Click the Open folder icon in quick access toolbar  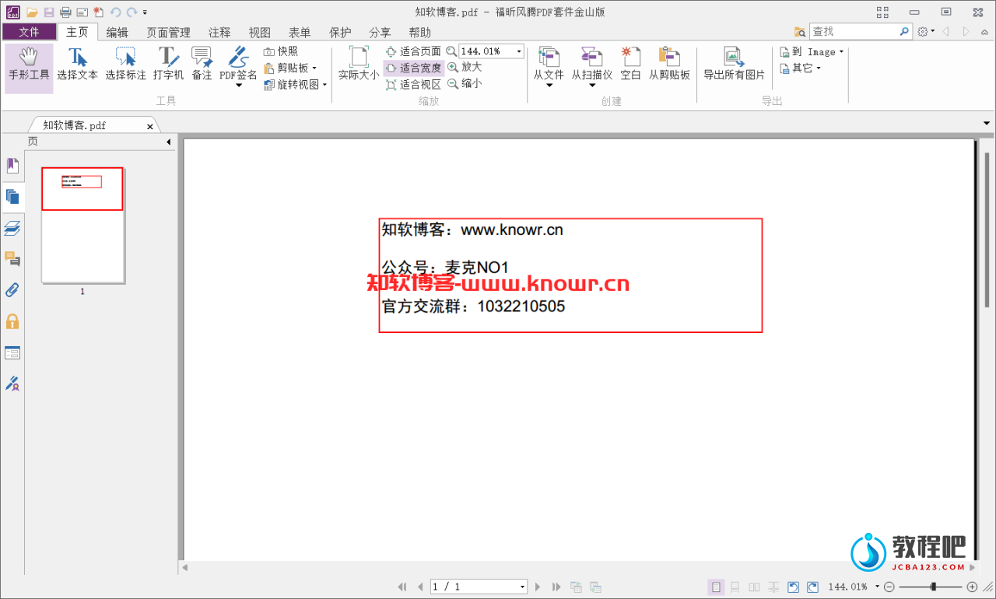[32, 12]
